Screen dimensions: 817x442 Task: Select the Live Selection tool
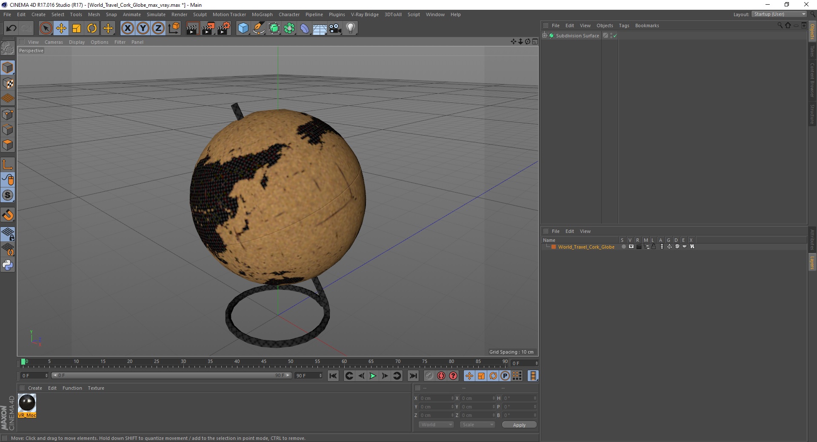point(46,28)
